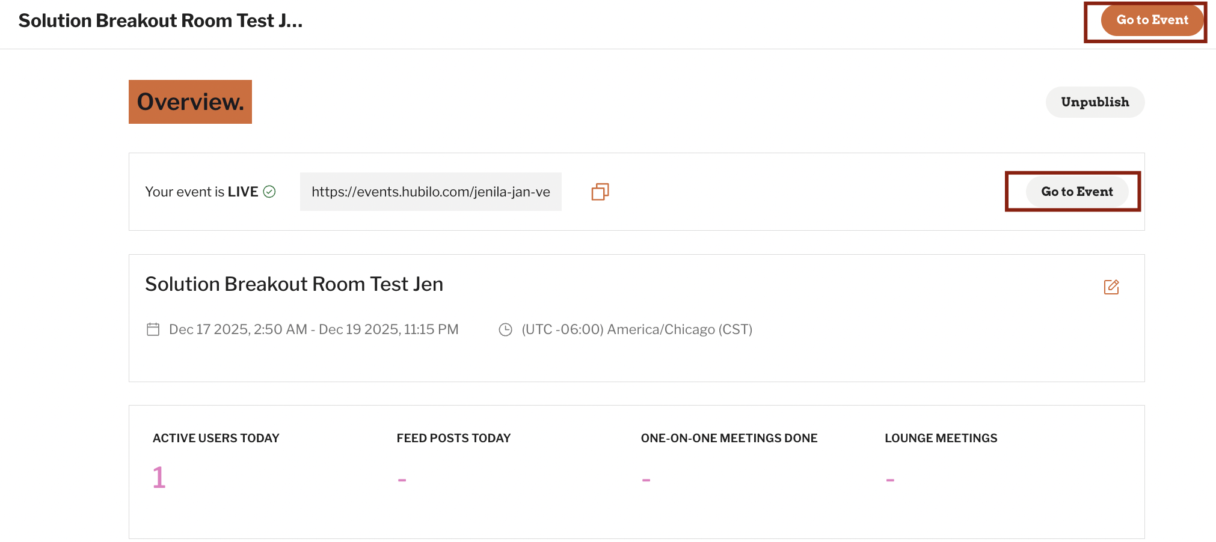Viewport: 1216px width, 542px height.
Task: Click the Overview heading
Action: point(190,102)
